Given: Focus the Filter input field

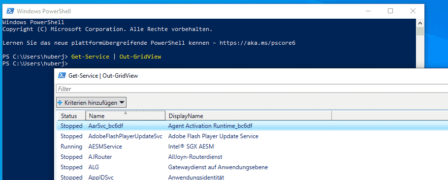Looking at the screenshot, I should pyautogui.click(x=252, y=89).
